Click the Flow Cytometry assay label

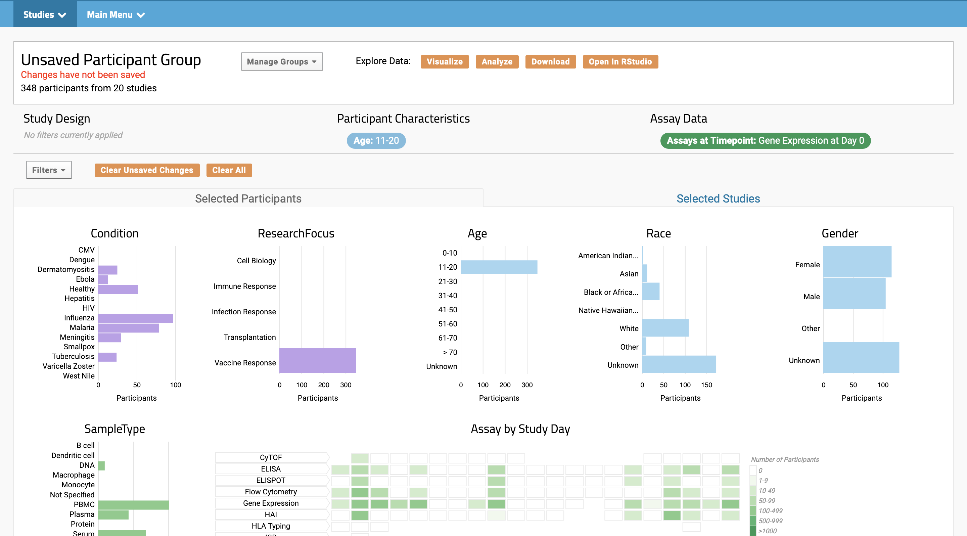pos(271,492)
